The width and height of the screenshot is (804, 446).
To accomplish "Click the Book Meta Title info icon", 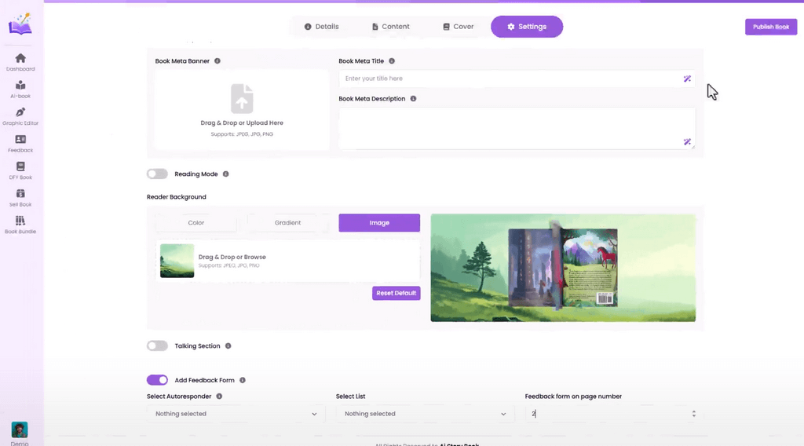I will 392,61.
